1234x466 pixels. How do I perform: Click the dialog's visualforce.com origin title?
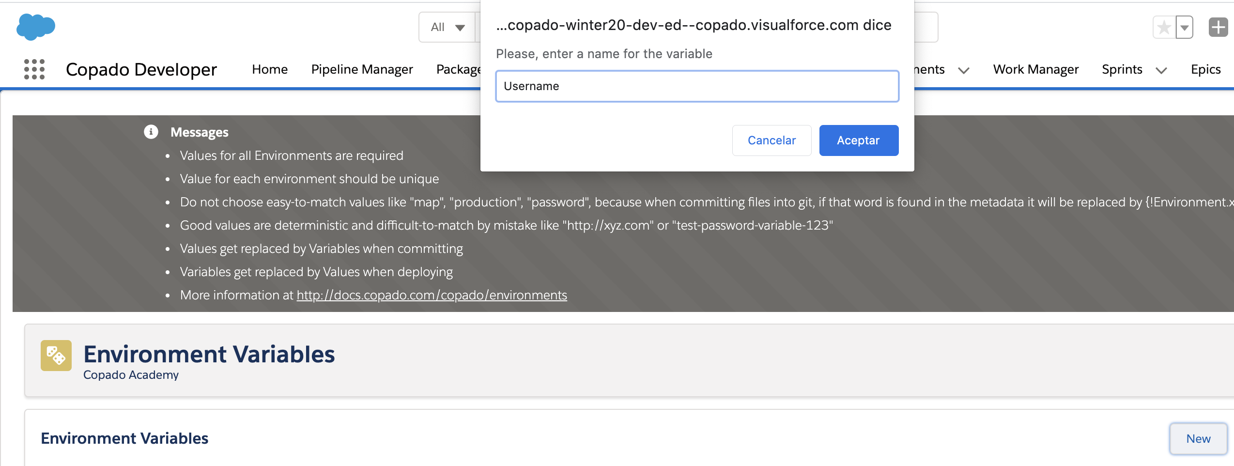[x=694, y=25]
